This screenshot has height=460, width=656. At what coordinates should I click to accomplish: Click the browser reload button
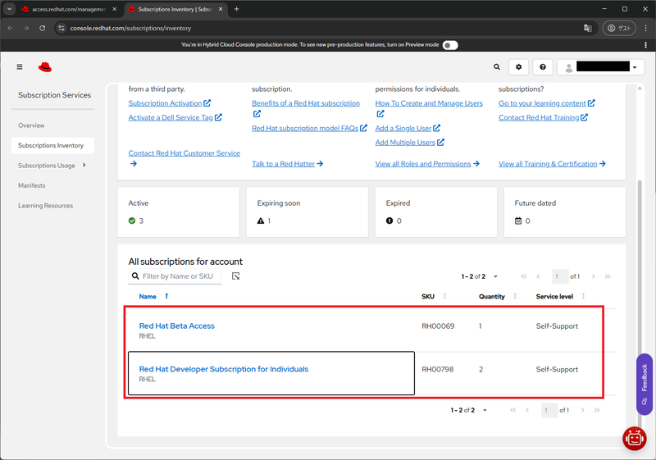click(x=43, y=28)
